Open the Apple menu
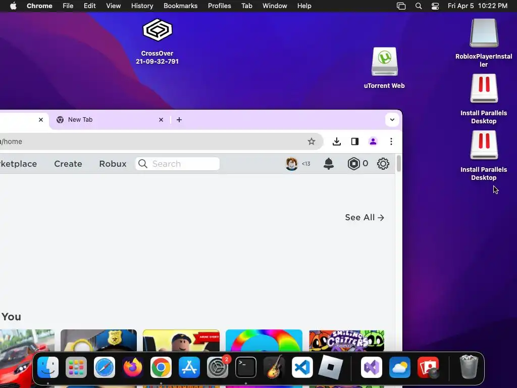 tap(13, 6)
